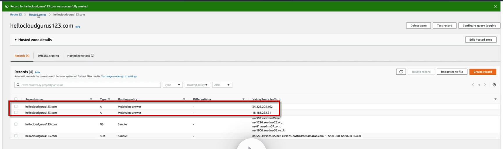The image size is (503, 149).
Task: Follow the 'To change modes go to settings' link
Action: click(119, 76)
